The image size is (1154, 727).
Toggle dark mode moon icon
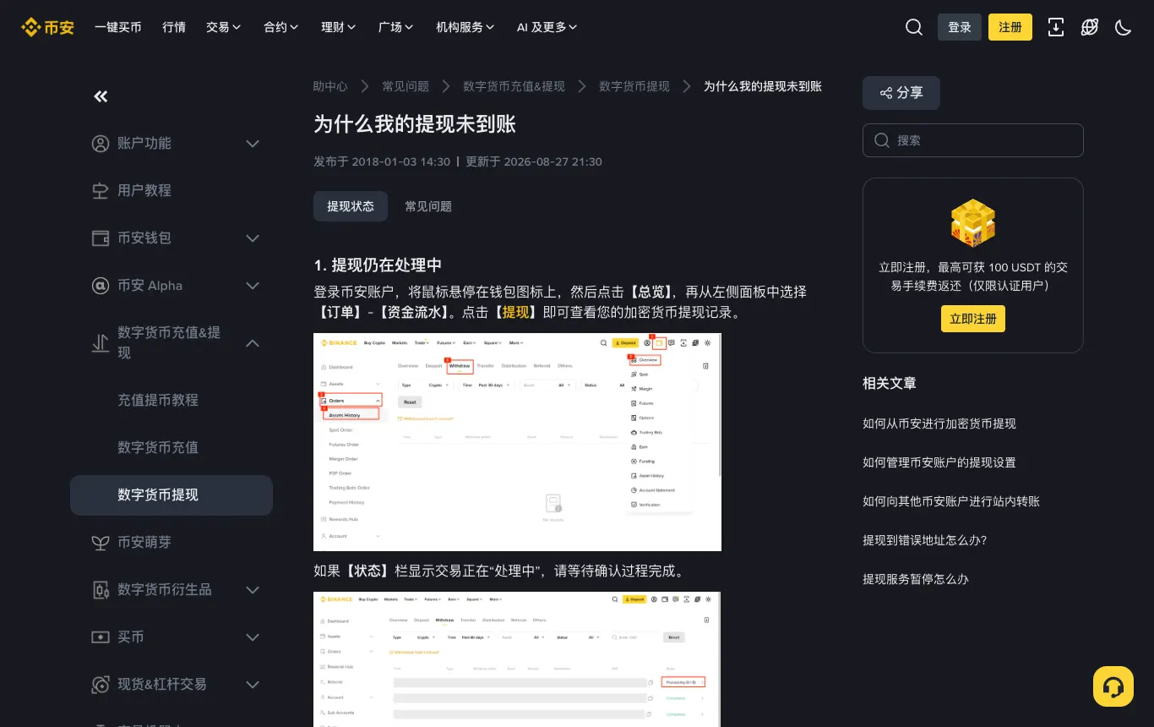tap(1124, 27)
